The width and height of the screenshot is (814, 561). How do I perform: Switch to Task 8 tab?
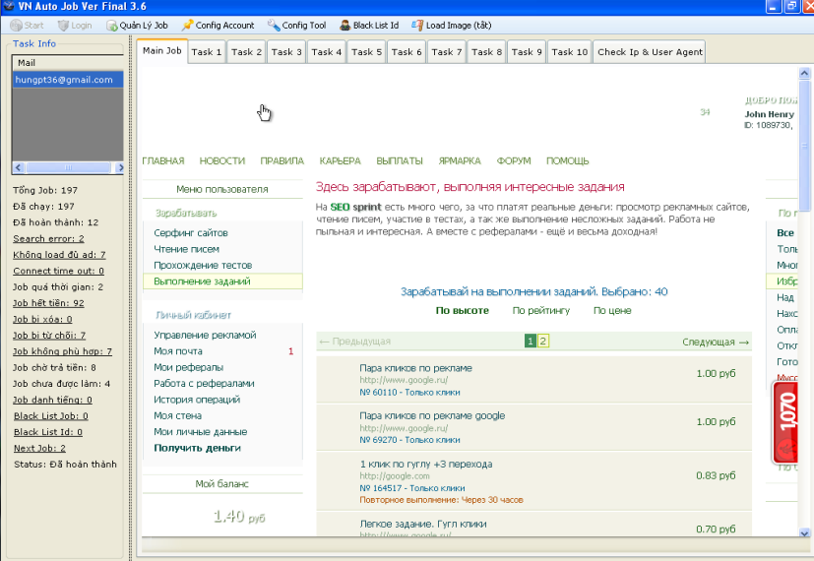pyautogui.click(x=486, y=52)
